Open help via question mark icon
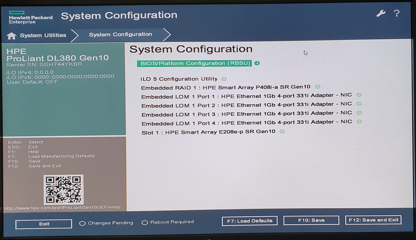Viewport: 416px width, 240px height. tap(396, 13)
